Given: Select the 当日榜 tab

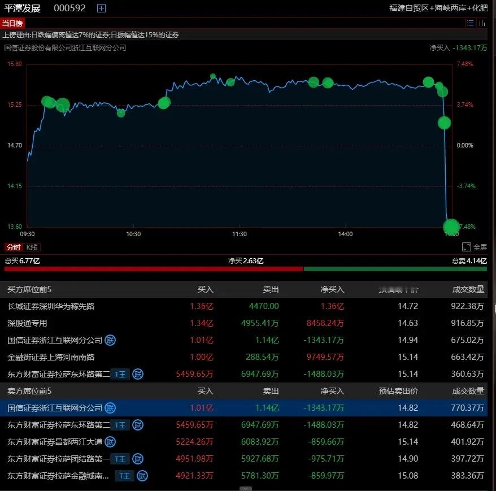Looking at the screenshot, I should [12, 23].
